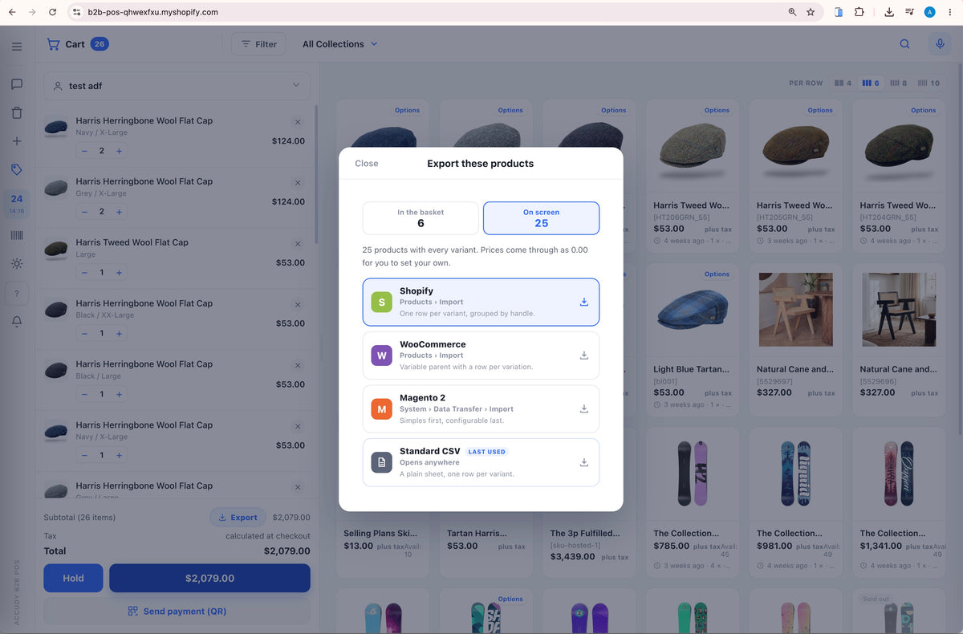963x634 pixels.
Task: Decrease quantity of Black XX-Large cap
Action: point(85,333)
